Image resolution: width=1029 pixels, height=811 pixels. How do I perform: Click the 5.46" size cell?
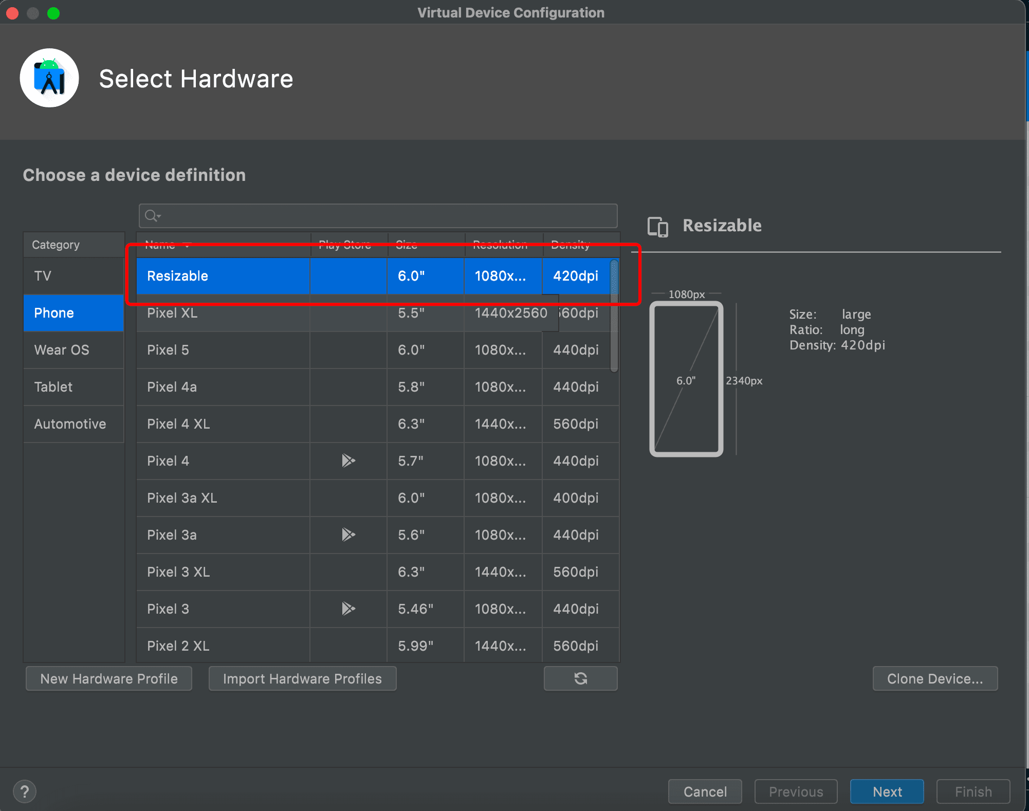[426, 609]
